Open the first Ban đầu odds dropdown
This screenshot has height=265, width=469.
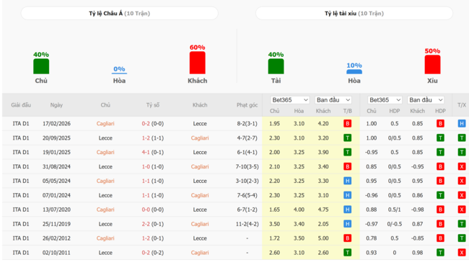coord(333,100)
